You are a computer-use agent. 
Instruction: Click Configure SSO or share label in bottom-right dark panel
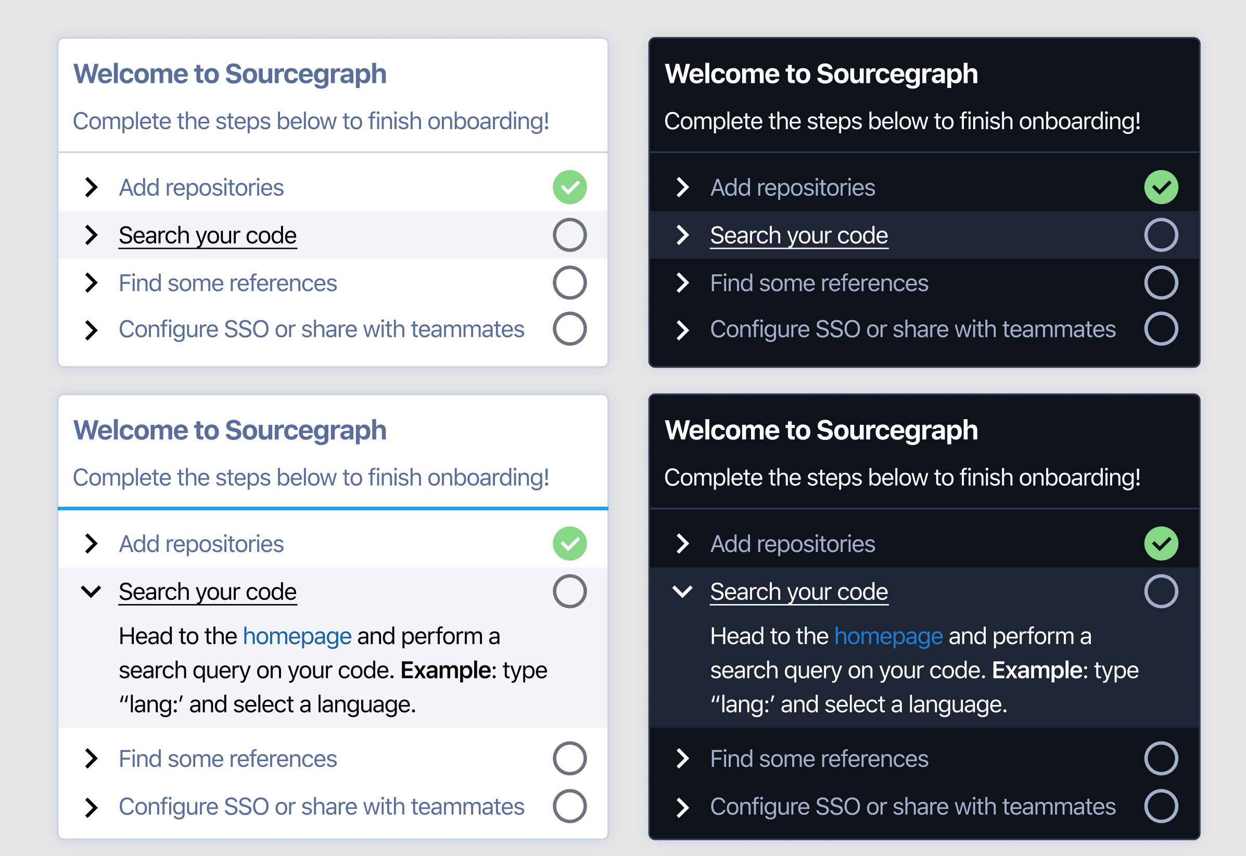click(x=912, y=807)
